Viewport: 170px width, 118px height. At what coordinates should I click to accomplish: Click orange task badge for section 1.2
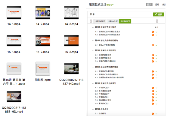coord(153,35)
